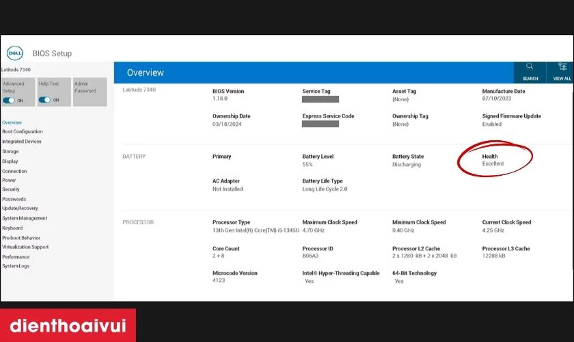The width and height of the screenshot is (574, 342).
Task: Open Boot Configuration section
Action: coord(23,131)
